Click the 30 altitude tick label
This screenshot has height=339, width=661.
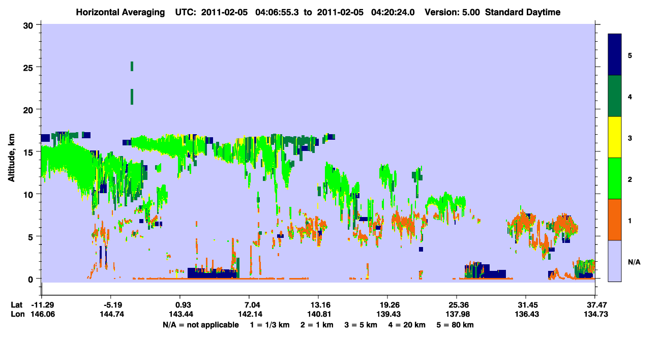[30, 25]
